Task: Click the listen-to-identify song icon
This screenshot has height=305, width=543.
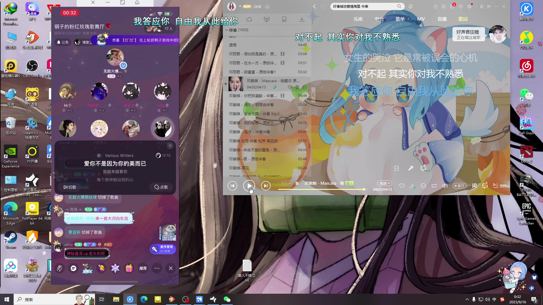Action: click(x=411, y=6)
